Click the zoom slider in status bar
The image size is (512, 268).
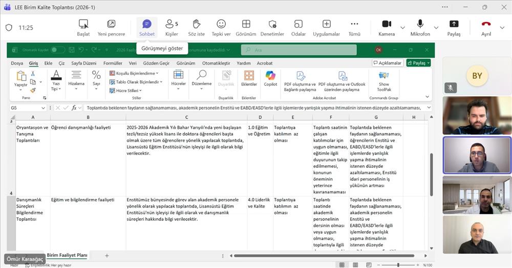[398, 265]
